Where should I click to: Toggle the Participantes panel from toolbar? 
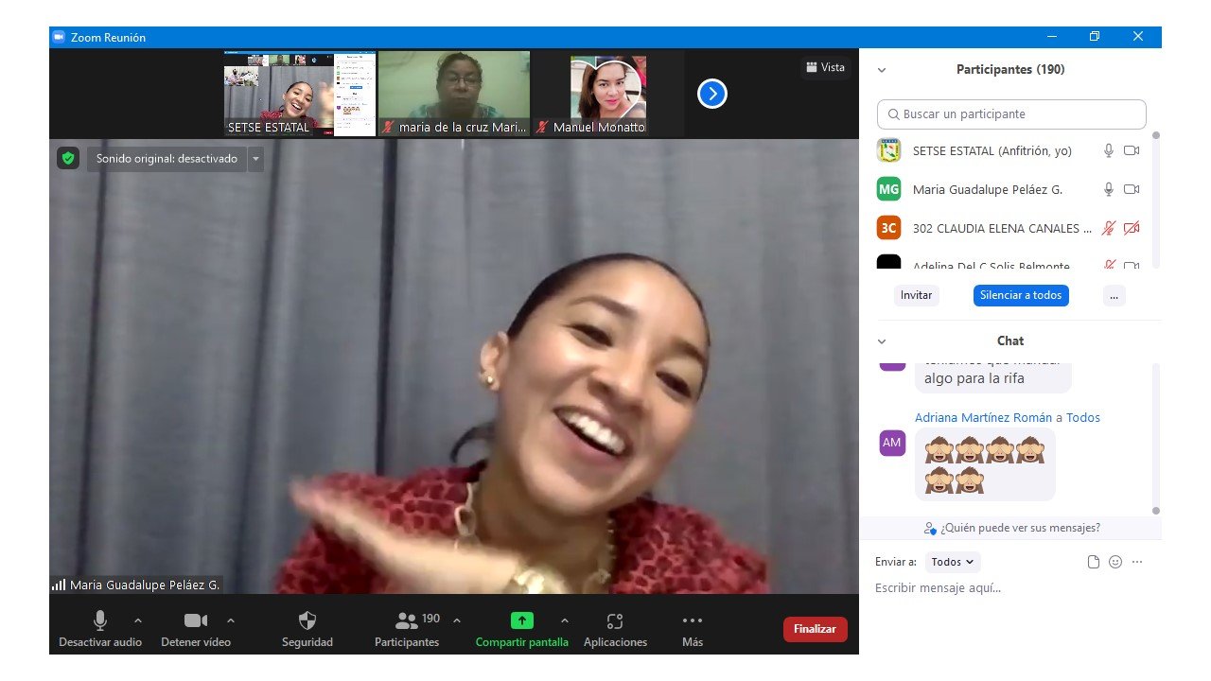click(x=407, y=629)
